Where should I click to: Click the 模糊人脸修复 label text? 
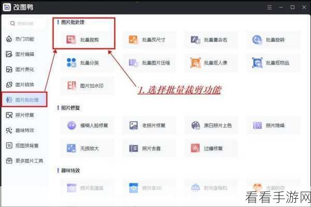(x=94, y=126)
